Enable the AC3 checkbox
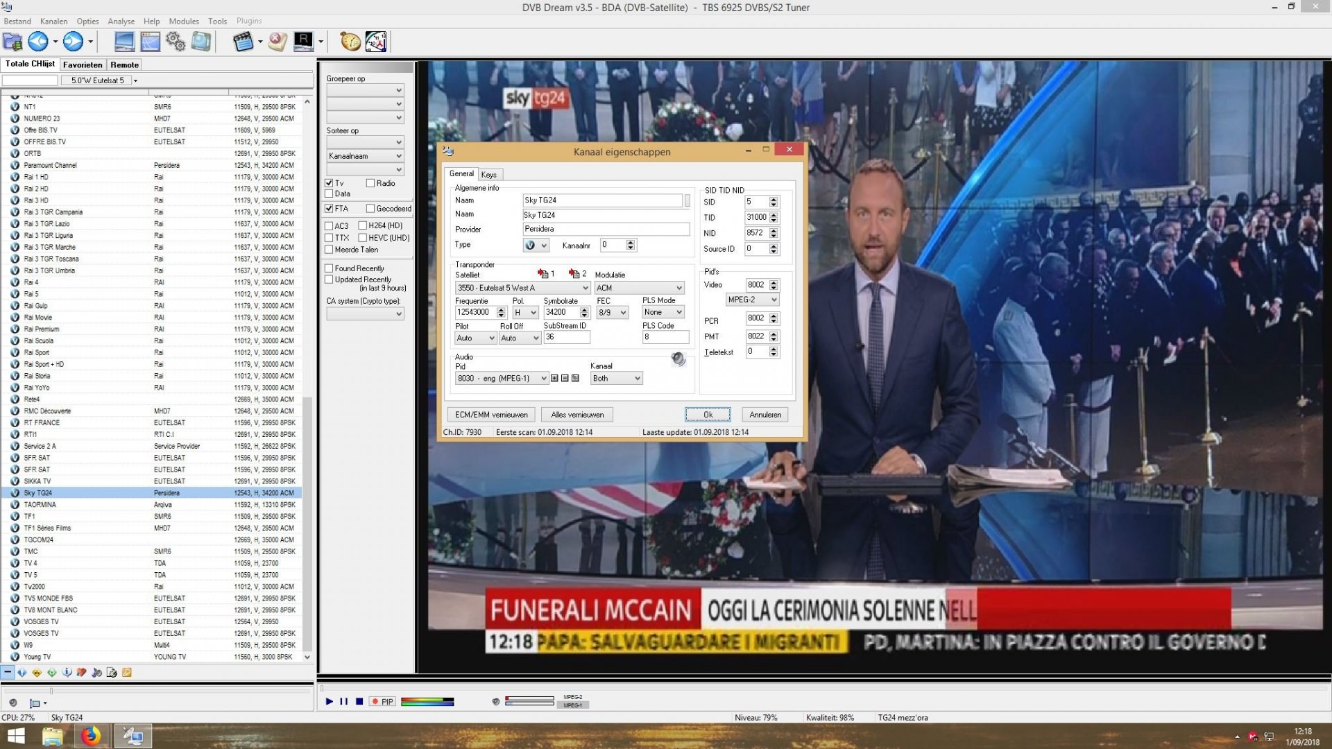Image resolution: width=1332 pixels, height=749 pixels. click(330, 225)
